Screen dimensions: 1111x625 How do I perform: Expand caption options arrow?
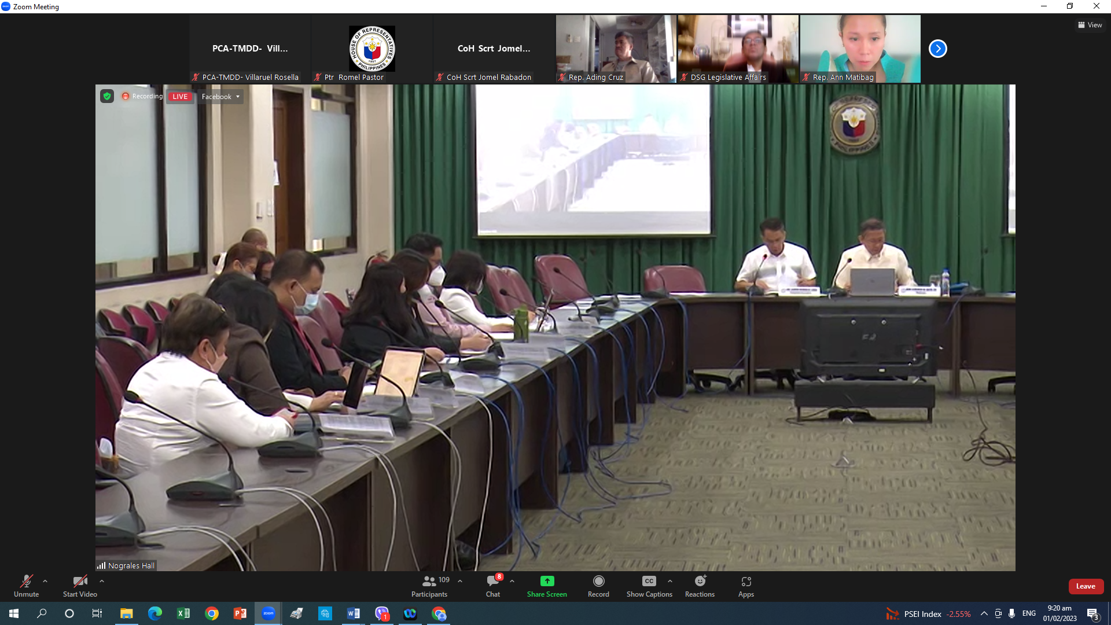tap(670, 581)
